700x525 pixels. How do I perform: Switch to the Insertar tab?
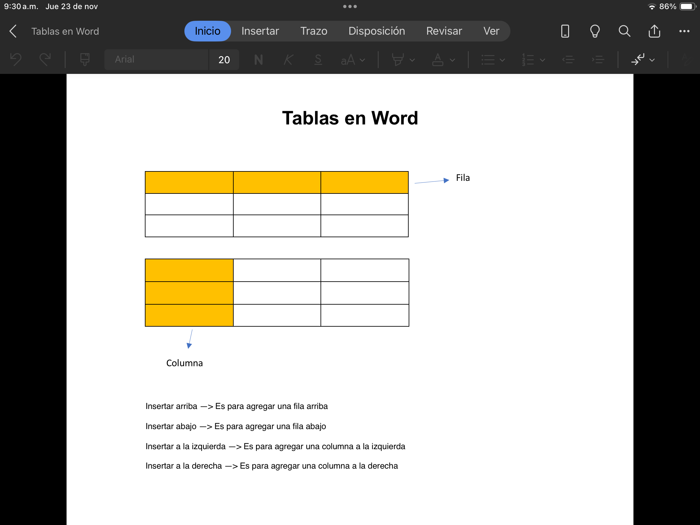[x=260, y=31]
